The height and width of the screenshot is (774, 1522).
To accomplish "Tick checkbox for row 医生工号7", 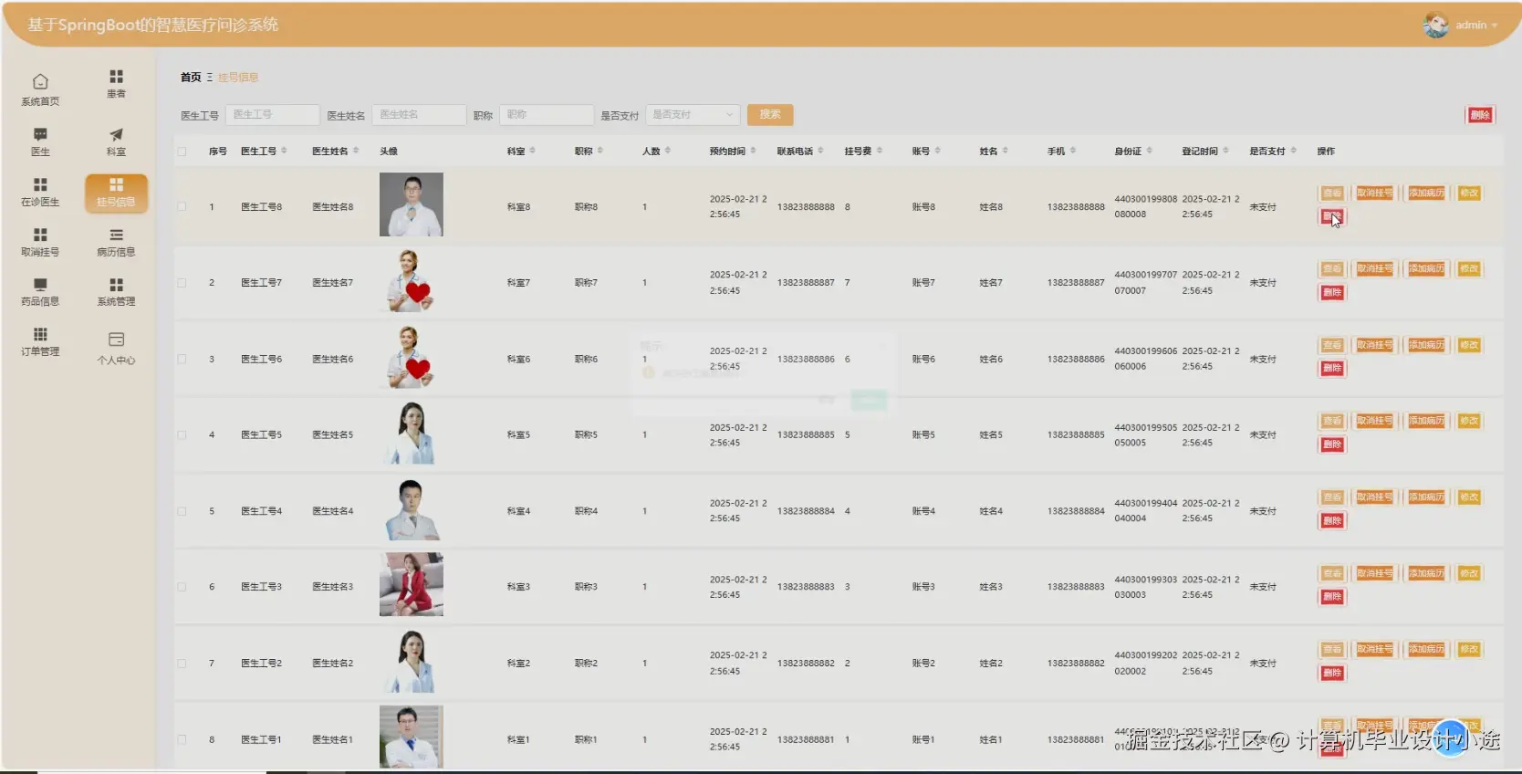I will pyautogui.click(x=182, y=283).
